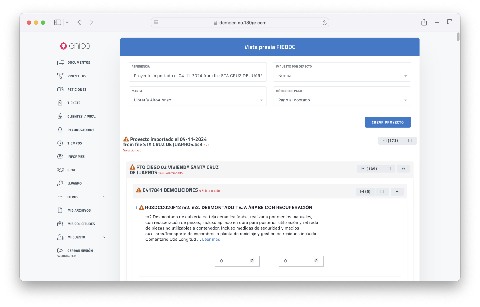Collapse the C417841 DEMOLICIONES section
Viewport: 480px width, 307px height.
[397, 192]
